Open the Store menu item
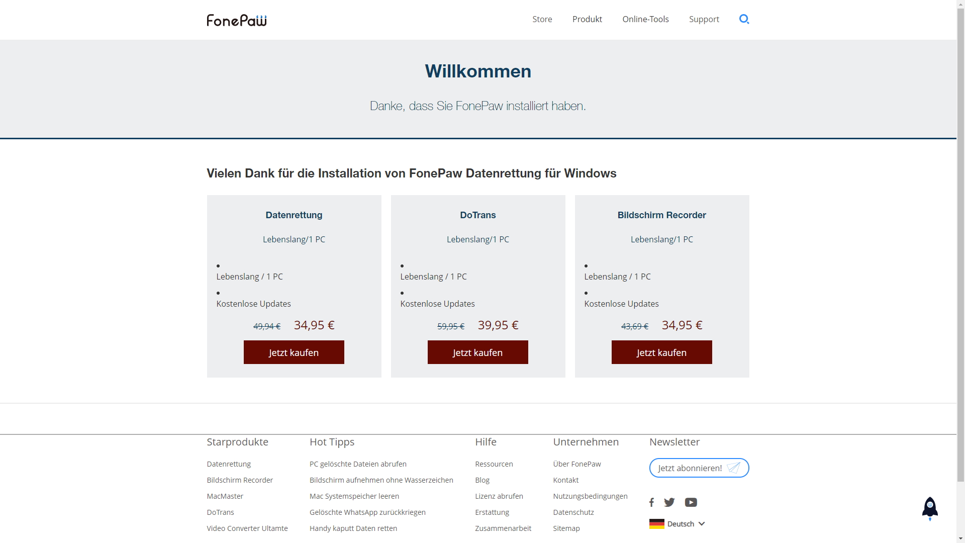The width and height of the screenshot is (965, 543). point(542,19)
